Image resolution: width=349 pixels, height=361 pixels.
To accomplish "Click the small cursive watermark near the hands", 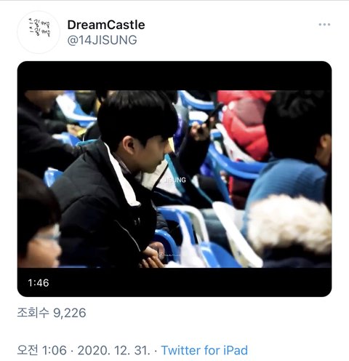I will 167,255.
